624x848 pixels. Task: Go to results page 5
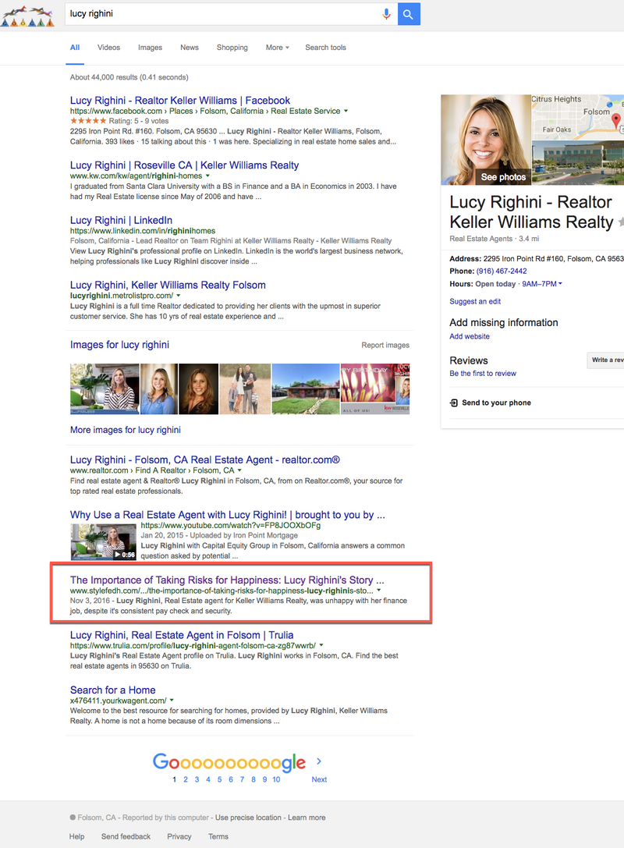coord(219,779)
